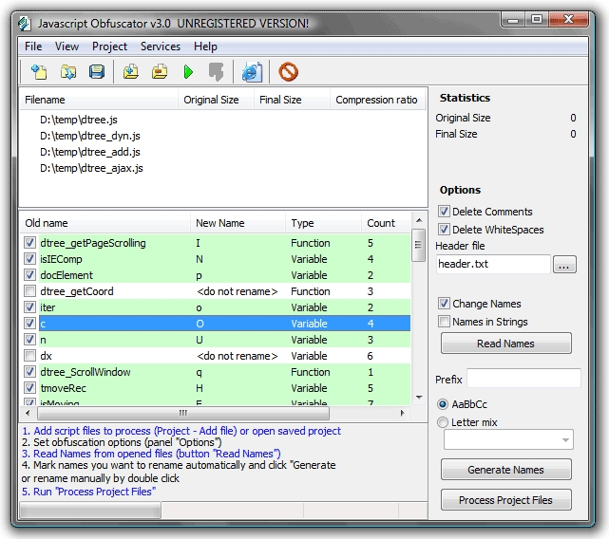Click the Internet Explorer web page icon
The width and height of the screenshot is (609, 539).
(x=251, y=71)
